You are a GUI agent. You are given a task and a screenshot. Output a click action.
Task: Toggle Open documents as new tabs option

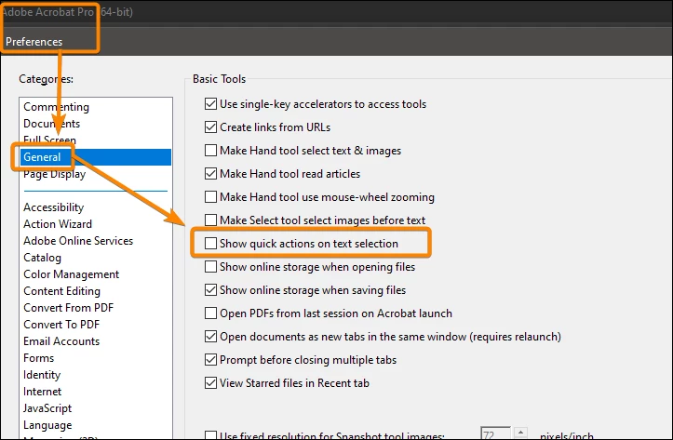coord(210,336)
